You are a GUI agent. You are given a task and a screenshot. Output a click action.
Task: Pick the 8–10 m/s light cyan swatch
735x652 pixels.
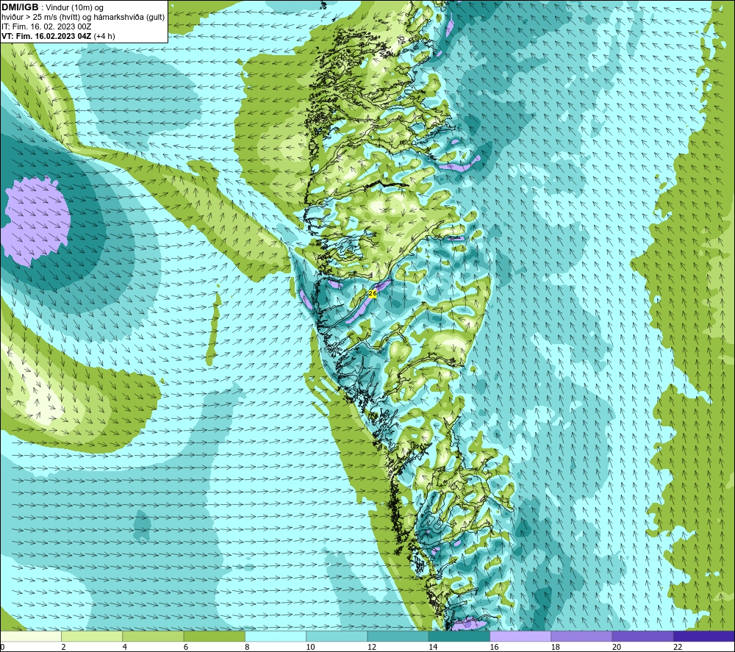click(x=276, y=637)
